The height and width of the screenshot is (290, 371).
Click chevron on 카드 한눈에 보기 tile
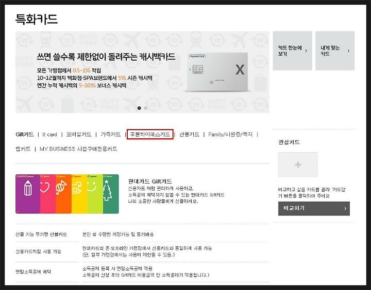click(x=306, y=51)
